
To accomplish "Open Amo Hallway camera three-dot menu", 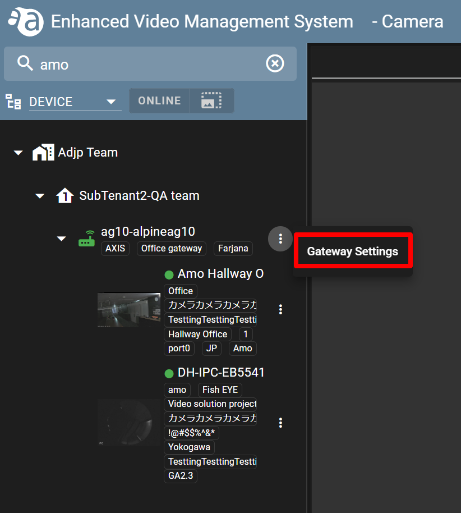I will pos(280,309).
